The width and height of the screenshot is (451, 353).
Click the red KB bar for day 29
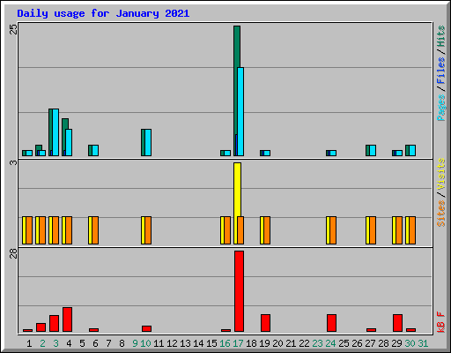click(x=397, y=323)
